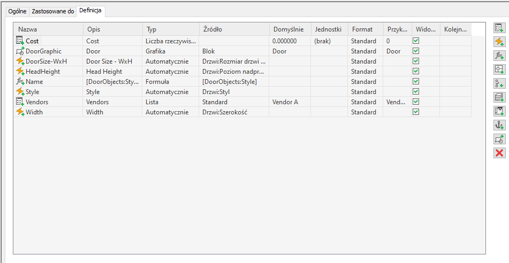509x263 pixels.
Task: Click Add Manual Property Definition icon
Action: tap(499, 27)
